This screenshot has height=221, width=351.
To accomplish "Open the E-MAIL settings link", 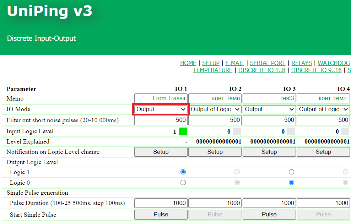I will click(234, 63).
